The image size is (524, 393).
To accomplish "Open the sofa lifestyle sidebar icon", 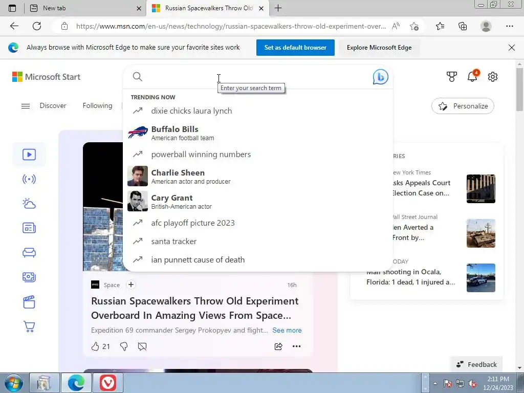I will pos(29,253).
